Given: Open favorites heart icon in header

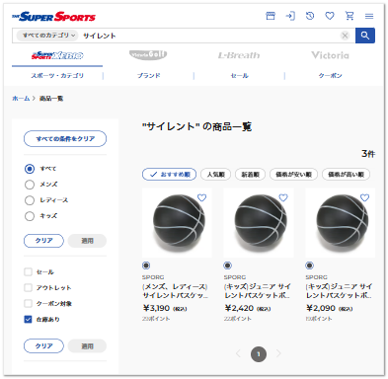Looking at the screenshot, I should click(x=330, y=16).
